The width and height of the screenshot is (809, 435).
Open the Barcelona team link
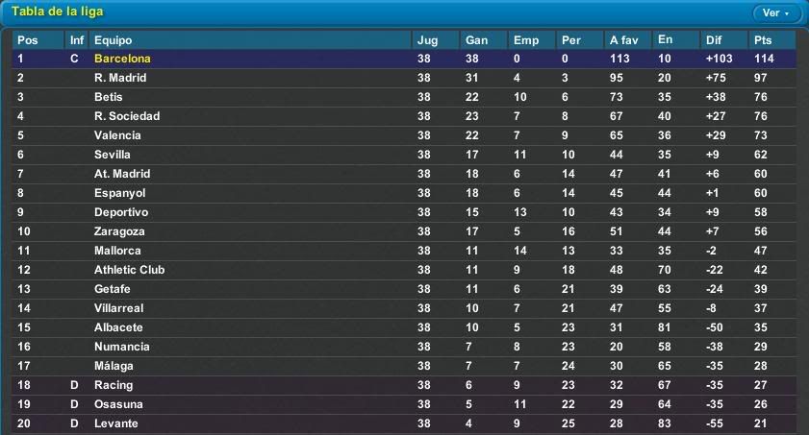pyautogui.click(x=122, y=59)
